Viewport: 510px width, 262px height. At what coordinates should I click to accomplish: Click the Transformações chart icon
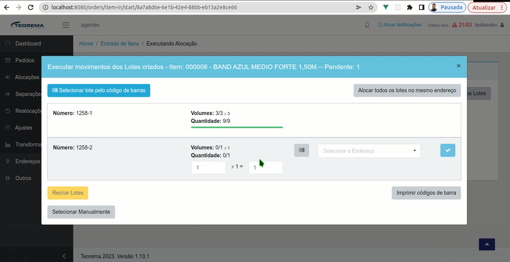pyautogui.click(x=8, y=144)
